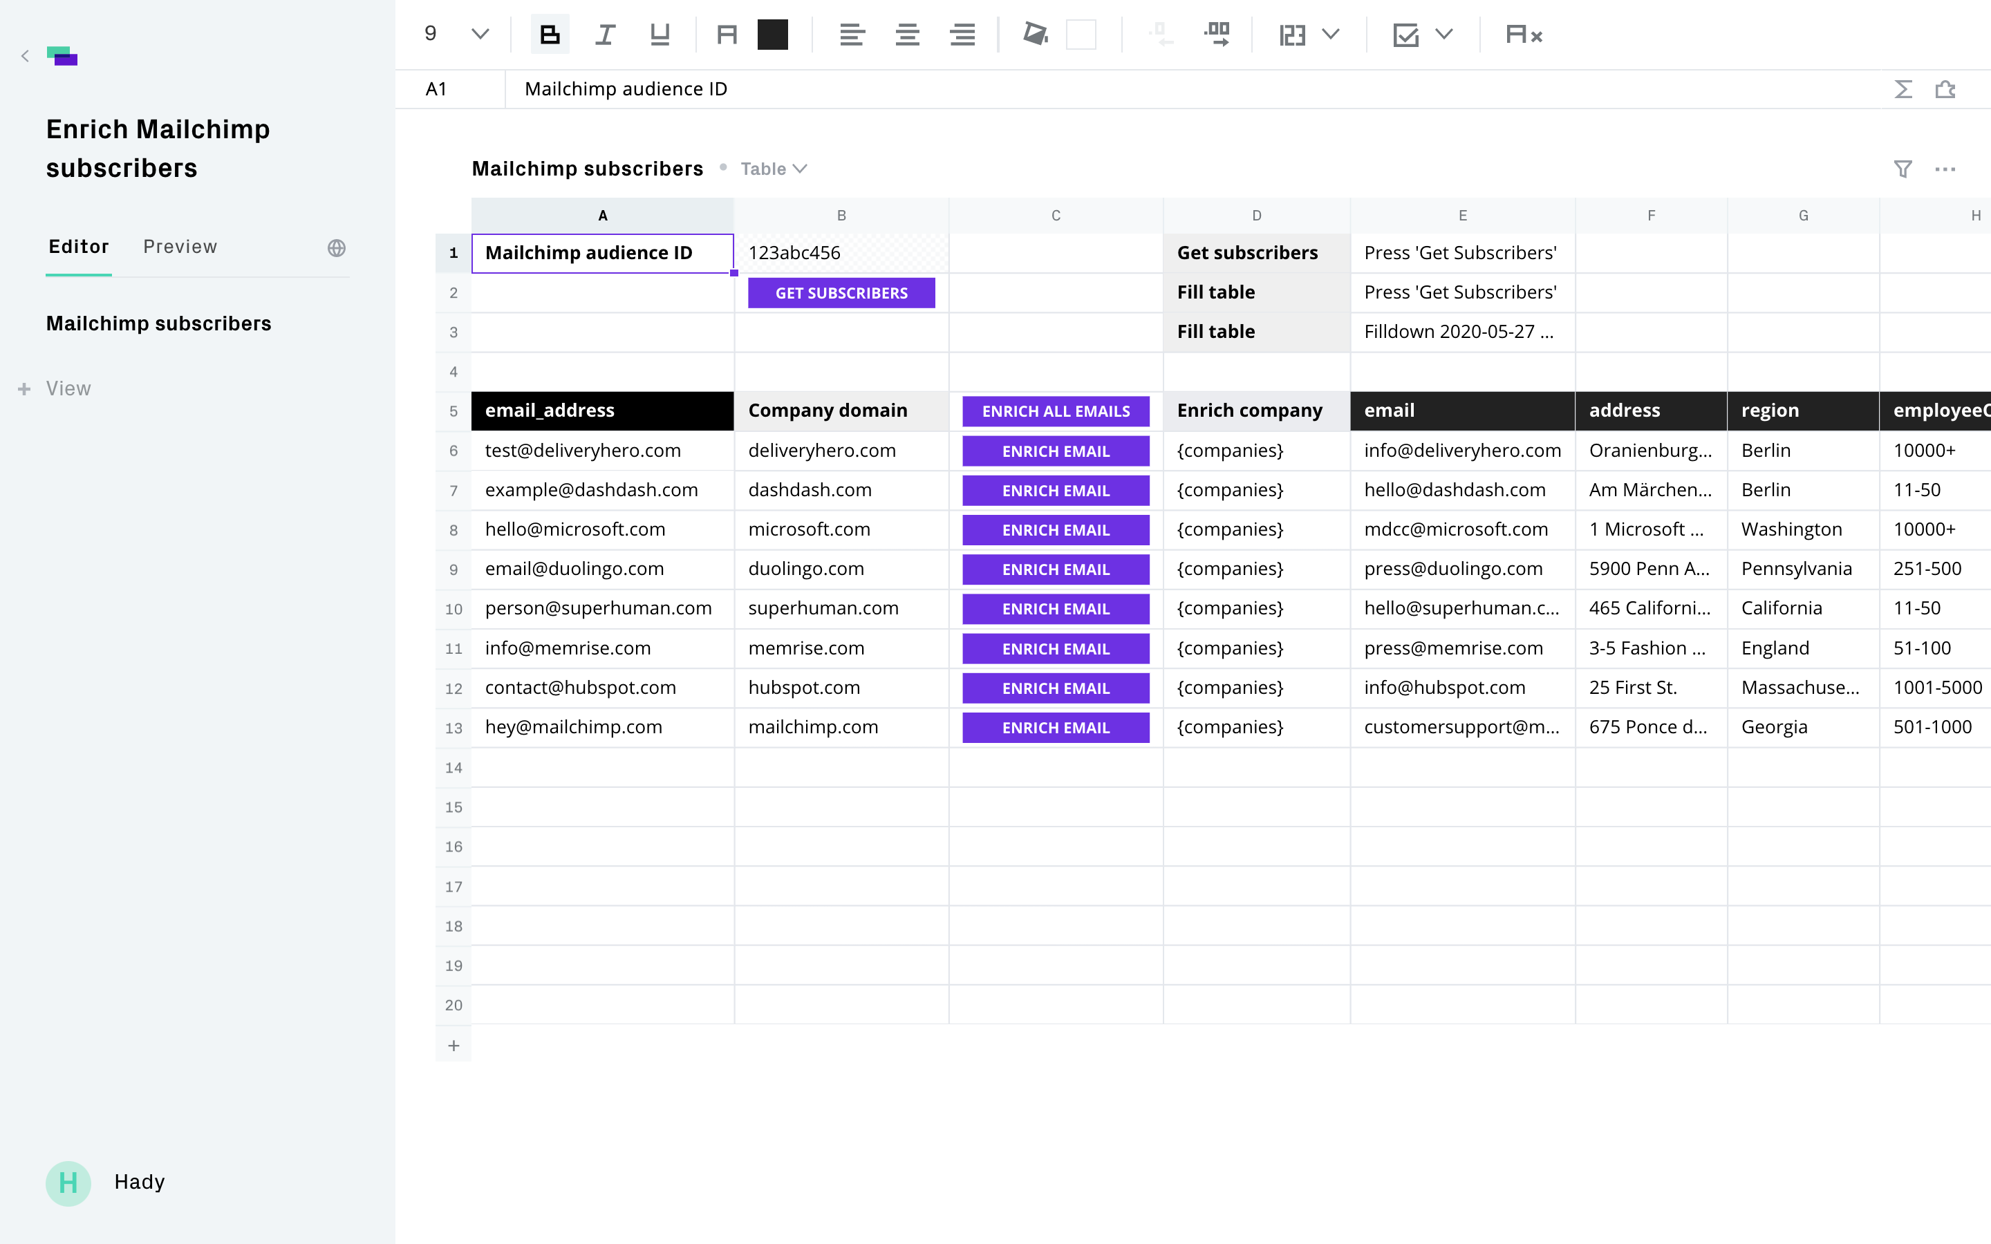Align text center
Screen dimensions: 1991x1244
click(908, 35)
